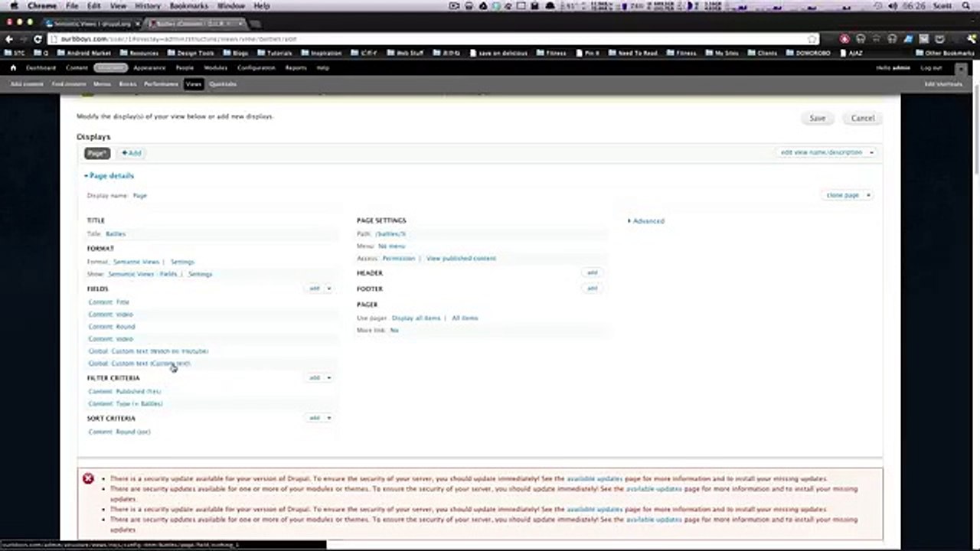This screenshot has height=551, width=980.
Task: Click the Cancel button
Action: point(863,118)
